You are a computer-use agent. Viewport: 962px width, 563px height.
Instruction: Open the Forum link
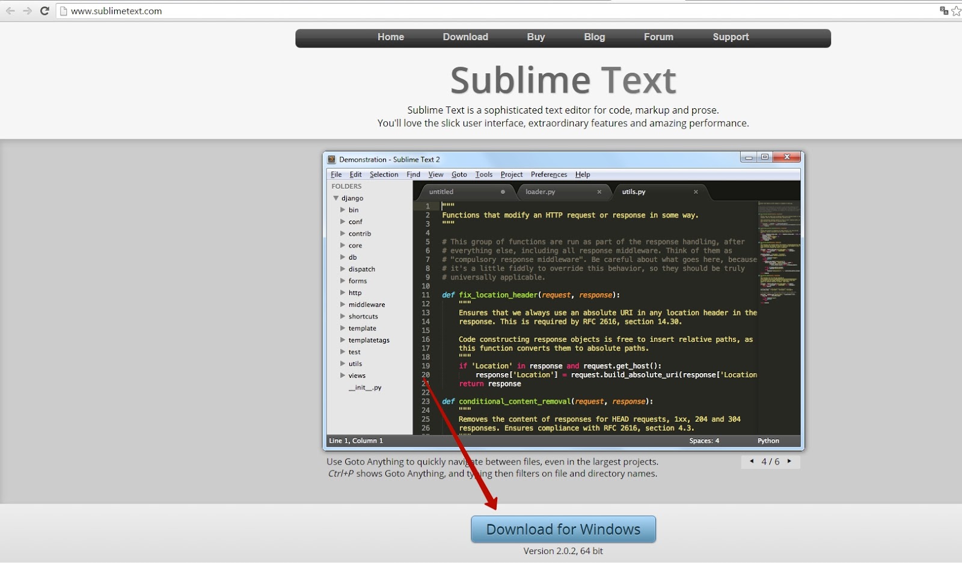click(658, 37)
